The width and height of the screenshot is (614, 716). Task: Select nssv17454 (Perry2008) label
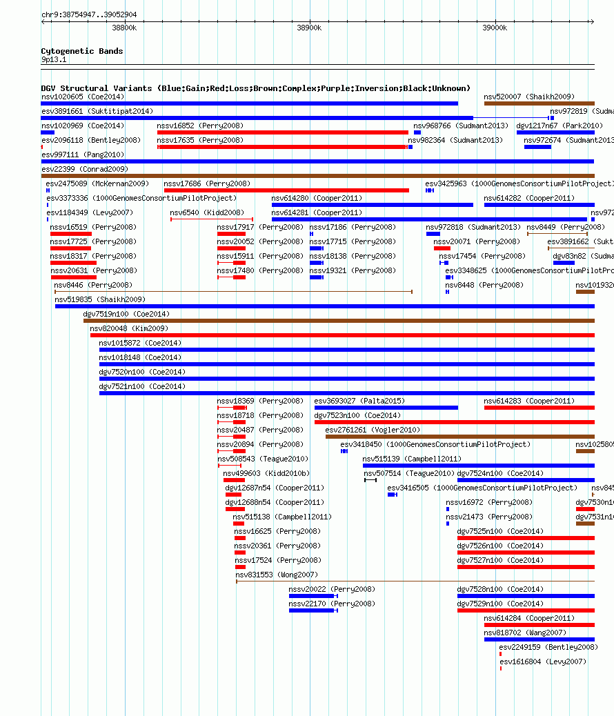point(482,257)
